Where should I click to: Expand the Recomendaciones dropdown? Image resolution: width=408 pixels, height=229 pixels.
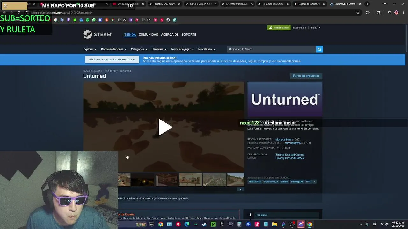point(114,49)
